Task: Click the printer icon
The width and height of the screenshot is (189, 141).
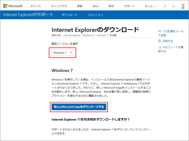Action: point(159,41)
